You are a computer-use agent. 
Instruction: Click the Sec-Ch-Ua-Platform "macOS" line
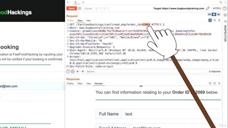point(91,44)
